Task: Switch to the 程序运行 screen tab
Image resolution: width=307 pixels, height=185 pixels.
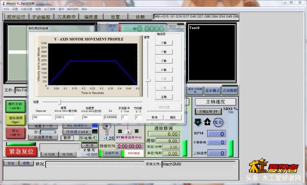Action: (x=16, y=17)
